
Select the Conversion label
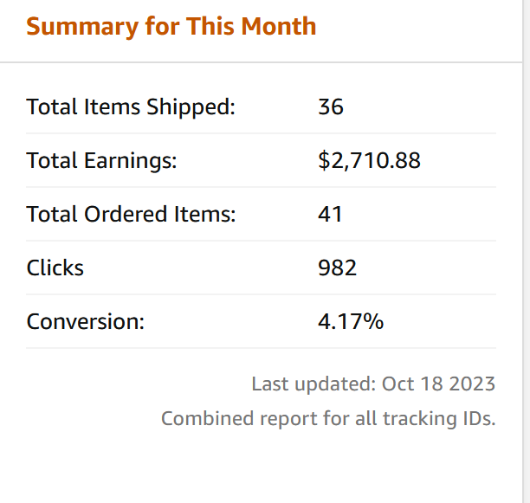coord(85,321)
